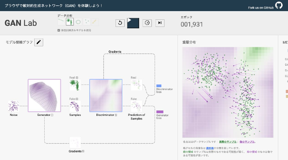
Task: Select the ring data distribution
Action: point(78,22)
